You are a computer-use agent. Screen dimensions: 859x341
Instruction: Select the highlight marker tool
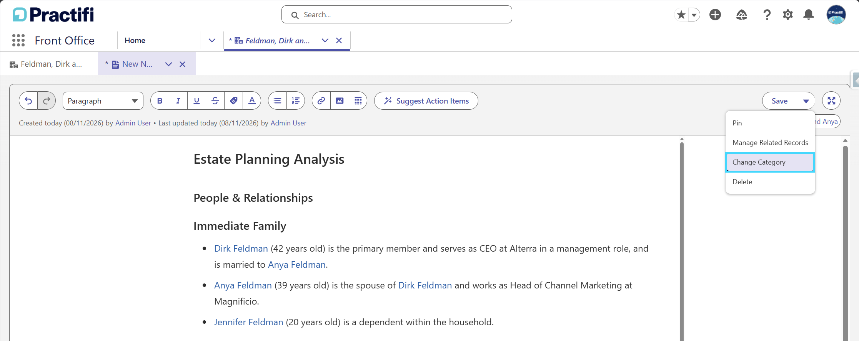233,101
